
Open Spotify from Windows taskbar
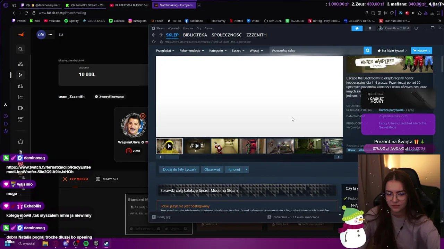86,243
